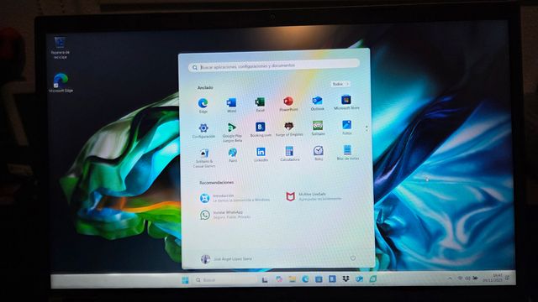Screen dimensions: 538x302
Task: Open McAfee LiveSafe recommendation
Action: [314, 196]
